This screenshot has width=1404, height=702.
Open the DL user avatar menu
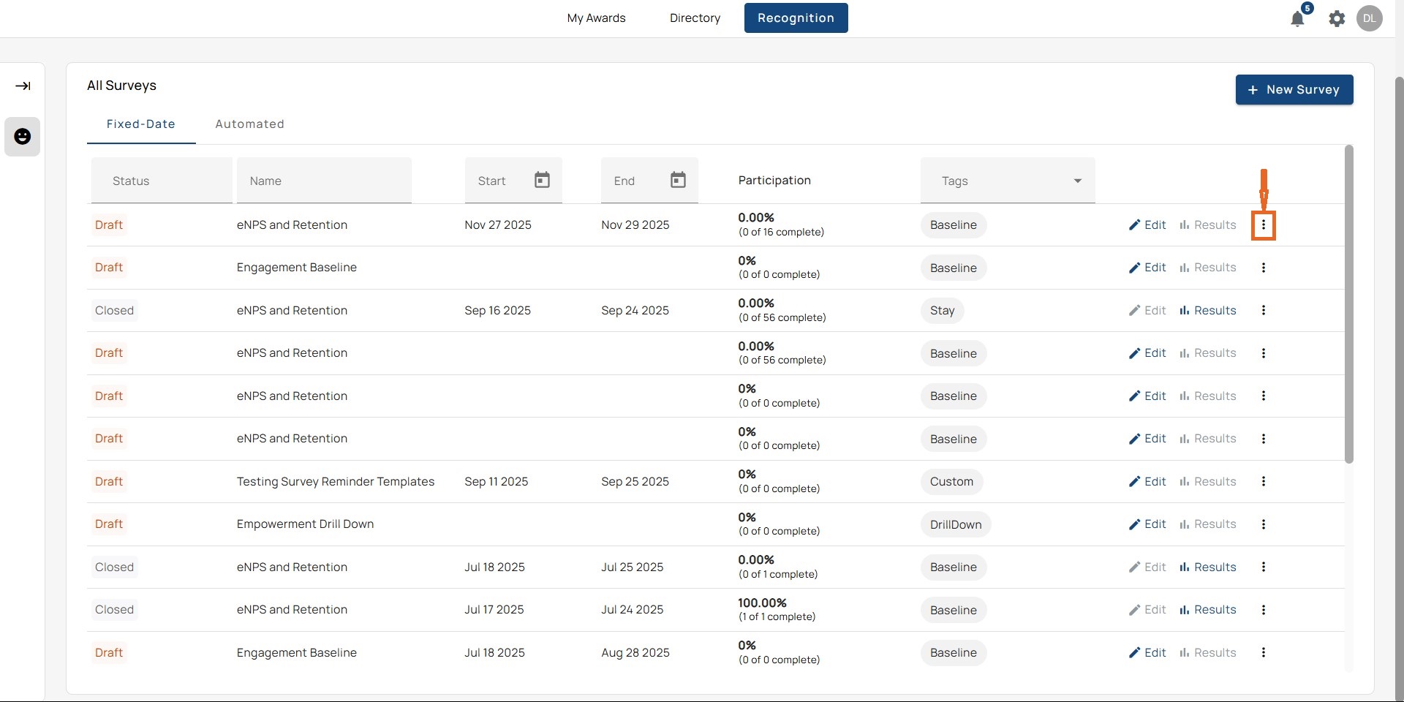(x=1370, y=18)
